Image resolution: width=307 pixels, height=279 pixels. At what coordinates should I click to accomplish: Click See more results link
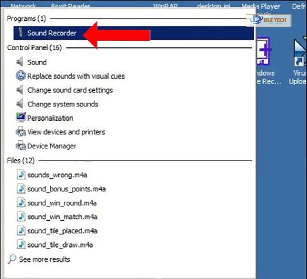point(44,259)
